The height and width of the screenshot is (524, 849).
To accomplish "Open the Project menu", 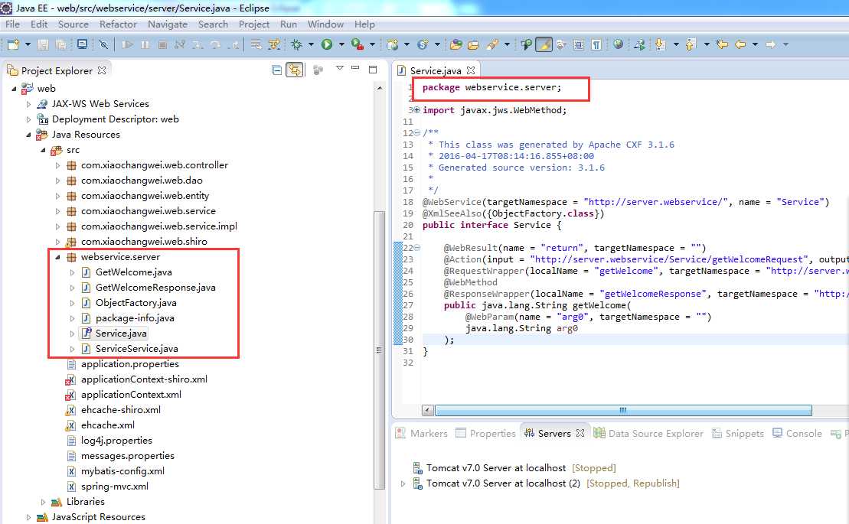I will pos(254,24).
